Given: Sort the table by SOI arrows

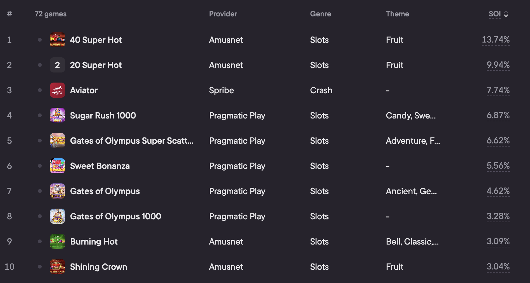Looking at the screenshot, I should 506,14.
